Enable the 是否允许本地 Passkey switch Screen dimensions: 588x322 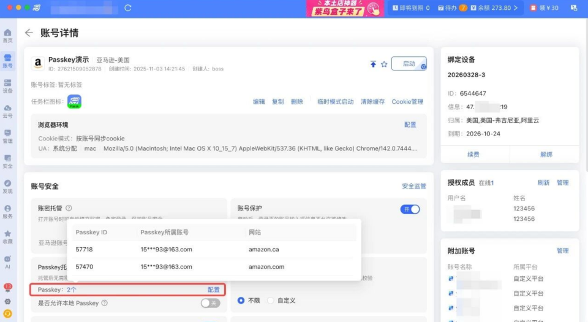(210, 303)
